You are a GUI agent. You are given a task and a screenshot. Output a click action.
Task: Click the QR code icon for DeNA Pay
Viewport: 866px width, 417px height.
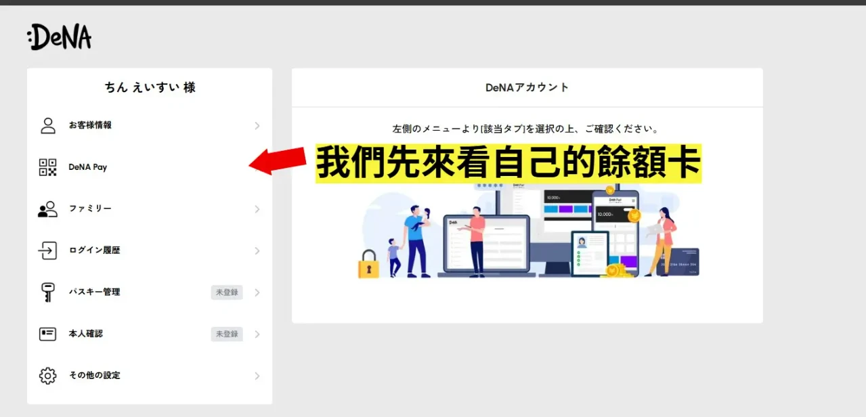point(47,167)
